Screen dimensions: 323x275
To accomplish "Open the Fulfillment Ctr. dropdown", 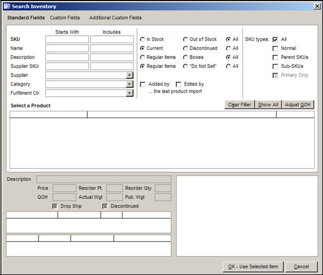I will coord(129,93).
